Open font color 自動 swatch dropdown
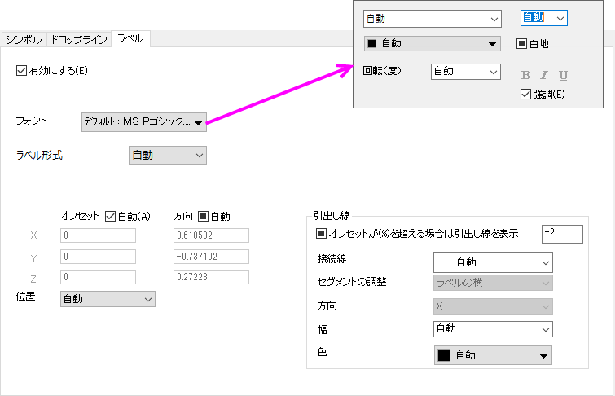This screenshot has width=615, height=396. point(433,43)
